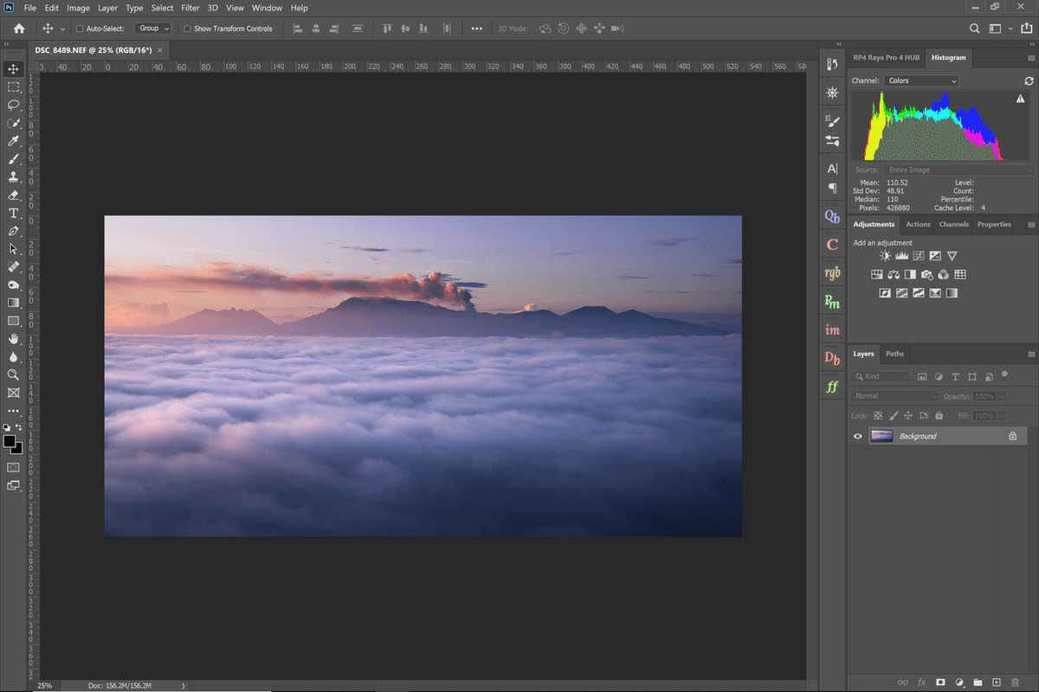Image resolution: width=1039 pixels, height=692 pixels.
Task: Refresh the histogram with uncached data
Action: 1029,80
